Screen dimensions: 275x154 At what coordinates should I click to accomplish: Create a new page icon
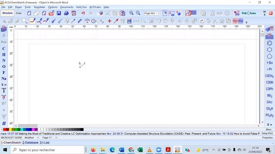(x=29, y=13)
